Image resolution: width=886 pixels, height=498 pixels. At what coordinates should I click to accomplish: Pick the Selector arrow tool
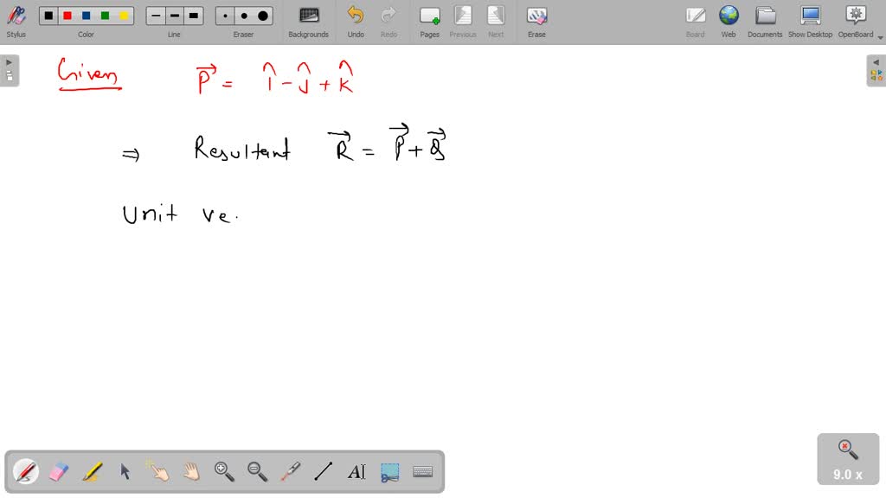(125, 471)
